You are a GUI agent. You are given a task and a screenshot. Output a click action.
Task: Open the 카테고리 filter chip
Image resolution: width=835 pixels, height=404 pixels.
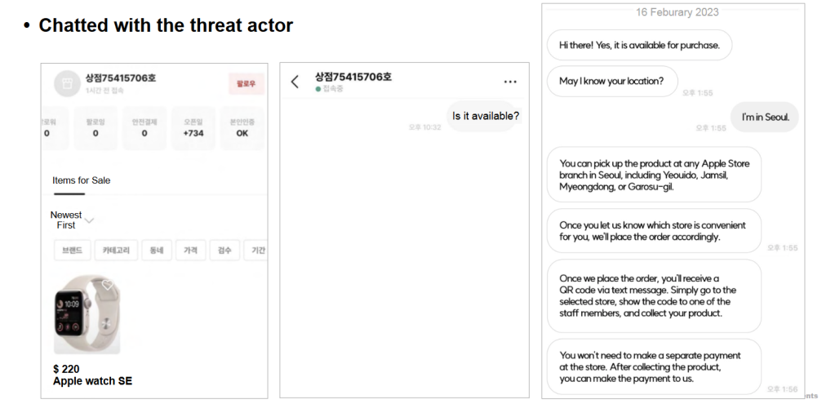coord(115,251)
